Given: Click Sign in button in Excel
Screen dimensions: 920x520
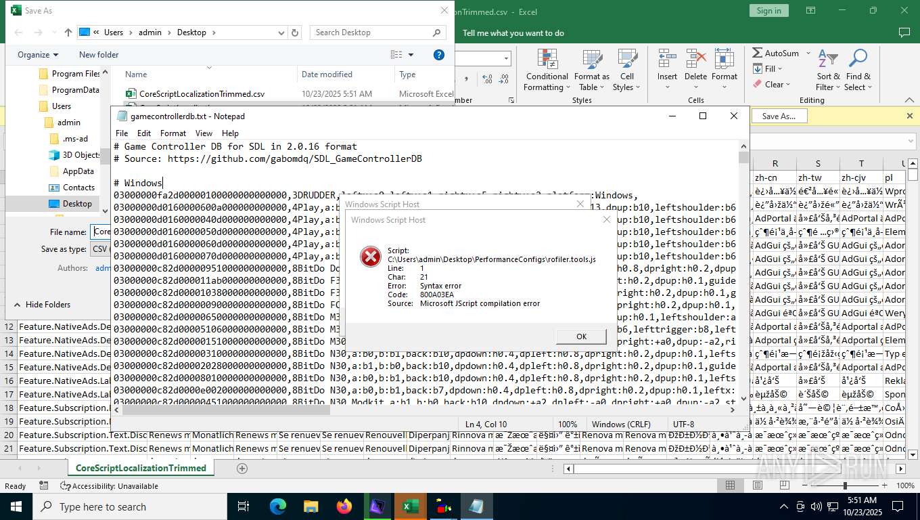Looking at the screenshot, I should coord(768,11).
